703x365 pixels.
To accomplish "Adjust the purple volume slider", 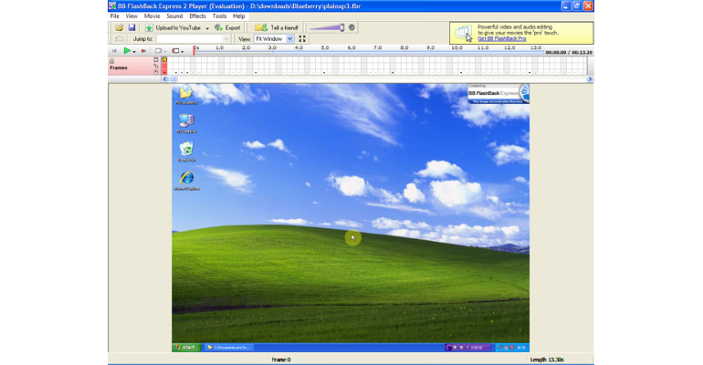I will coord(327,27).
